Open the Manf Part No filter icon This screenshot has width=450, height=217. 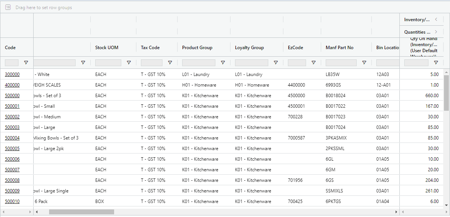(364, 63)
